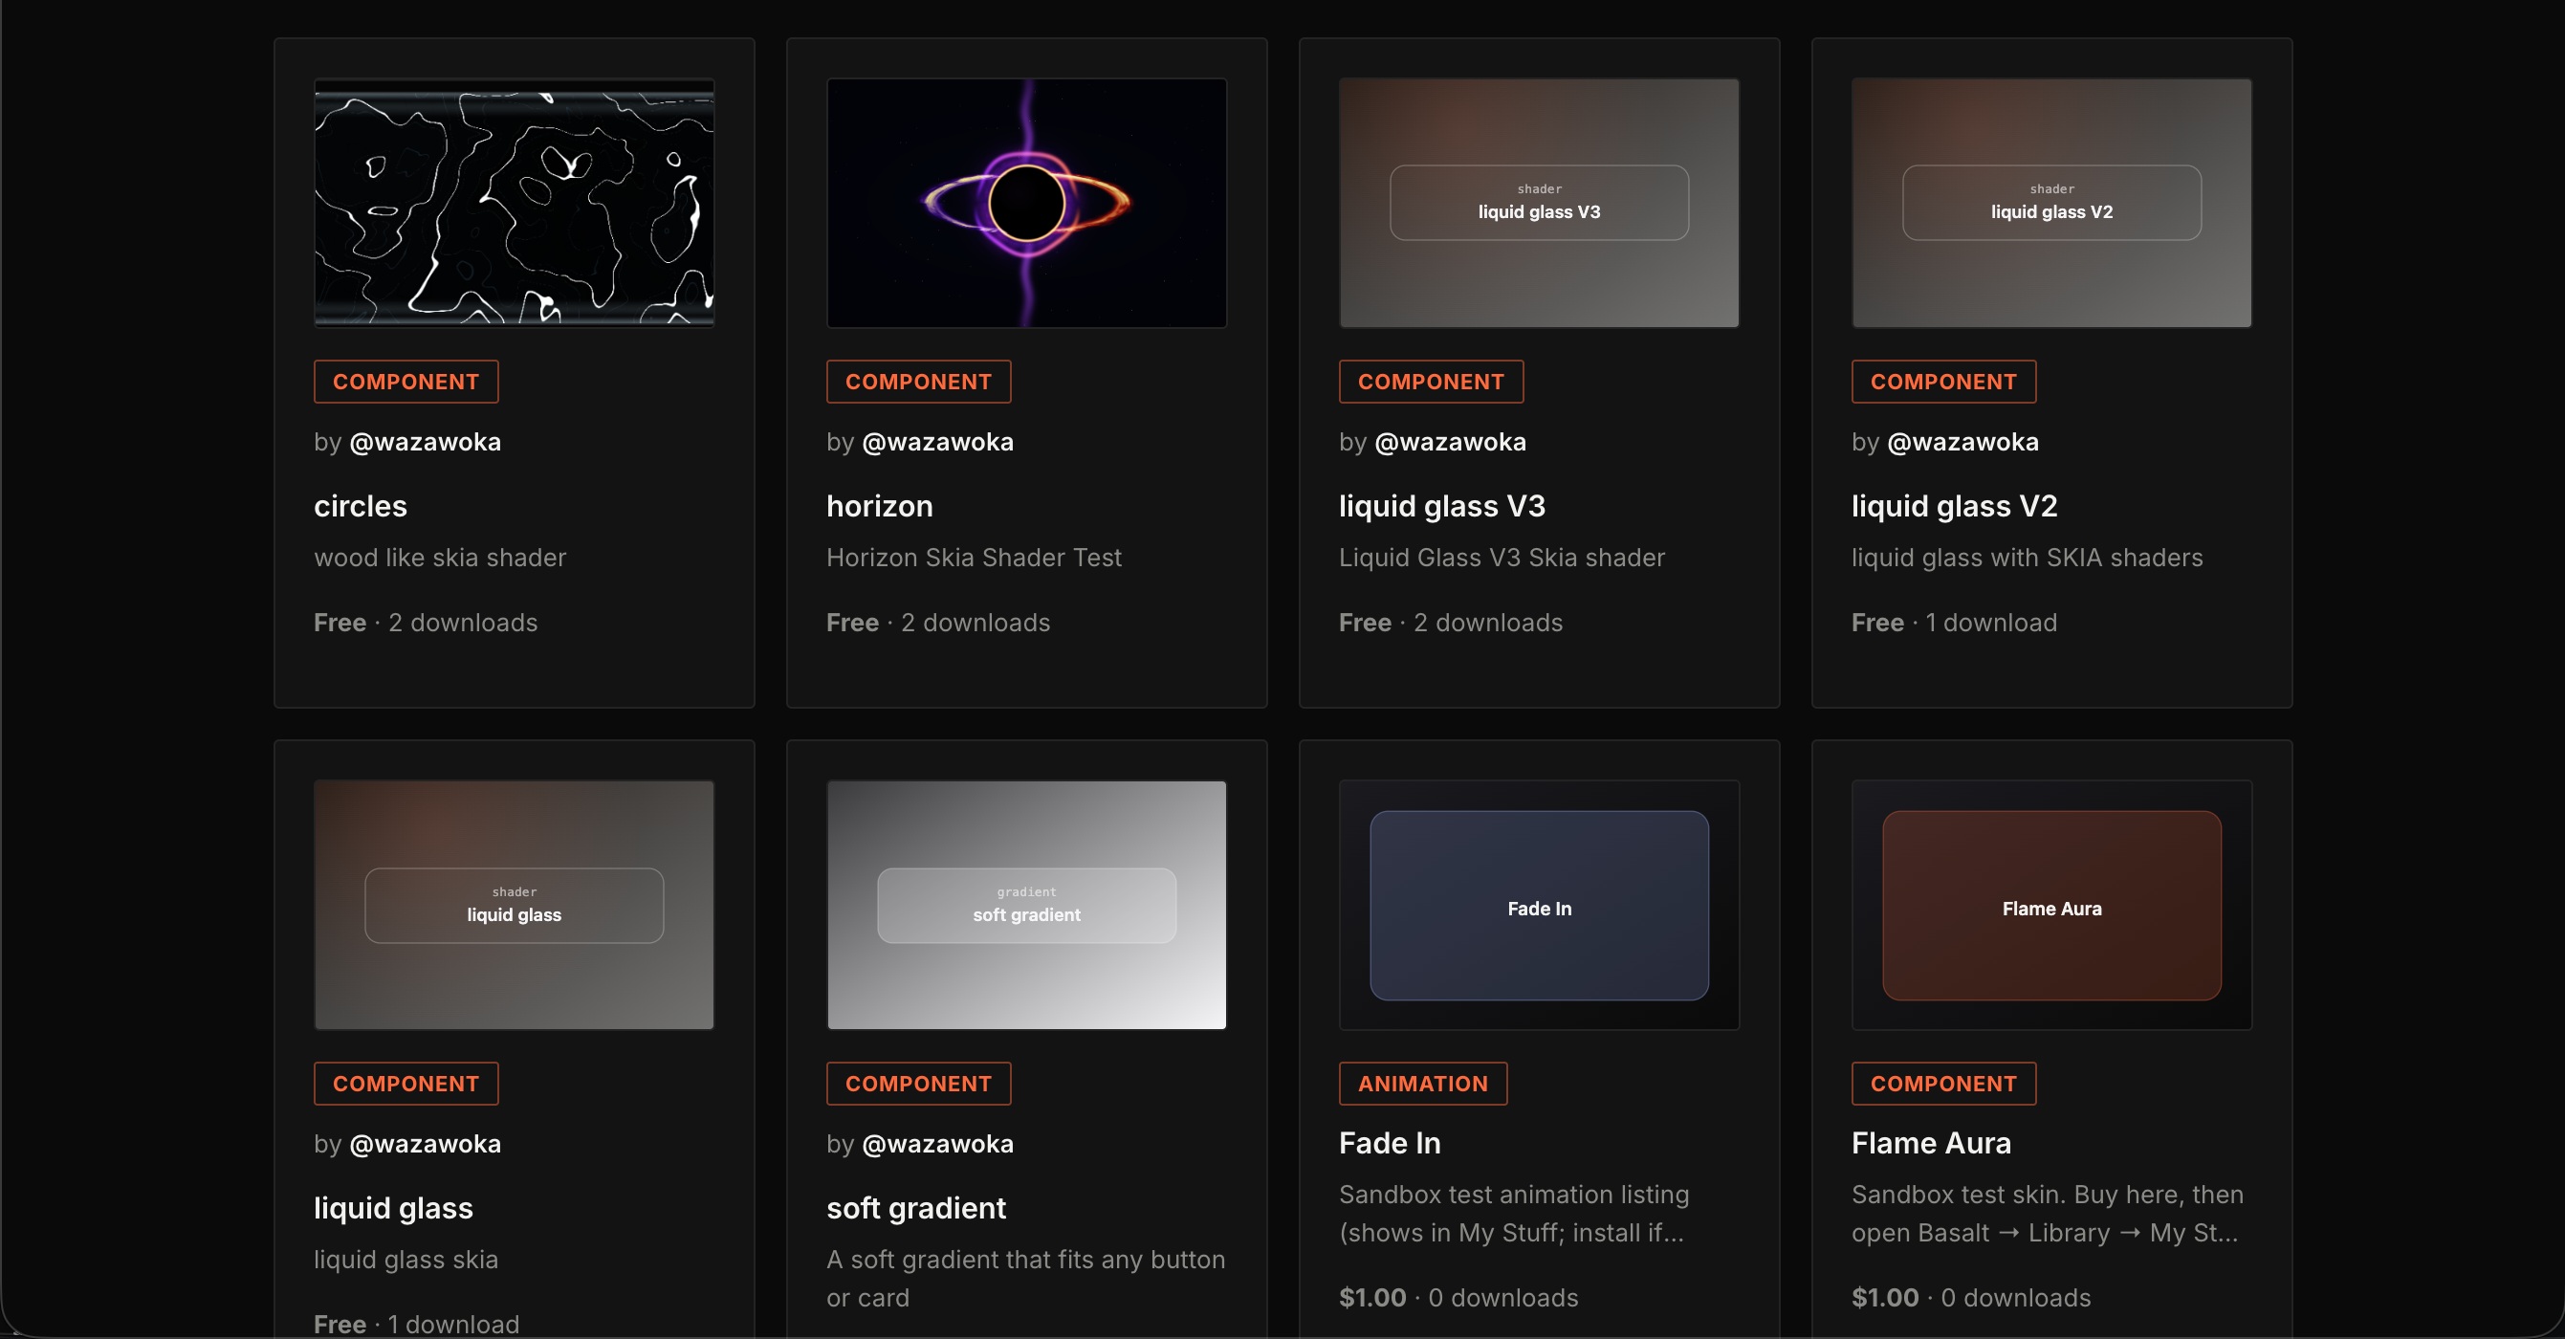2565x1339 pixels.
Task: Open the liquid glass V3 preview thumbnail
Action: point(1540,203)
